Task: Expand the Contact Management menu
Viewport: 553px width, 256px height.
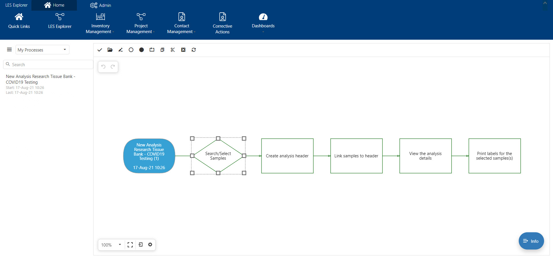Action: (181, 23)
